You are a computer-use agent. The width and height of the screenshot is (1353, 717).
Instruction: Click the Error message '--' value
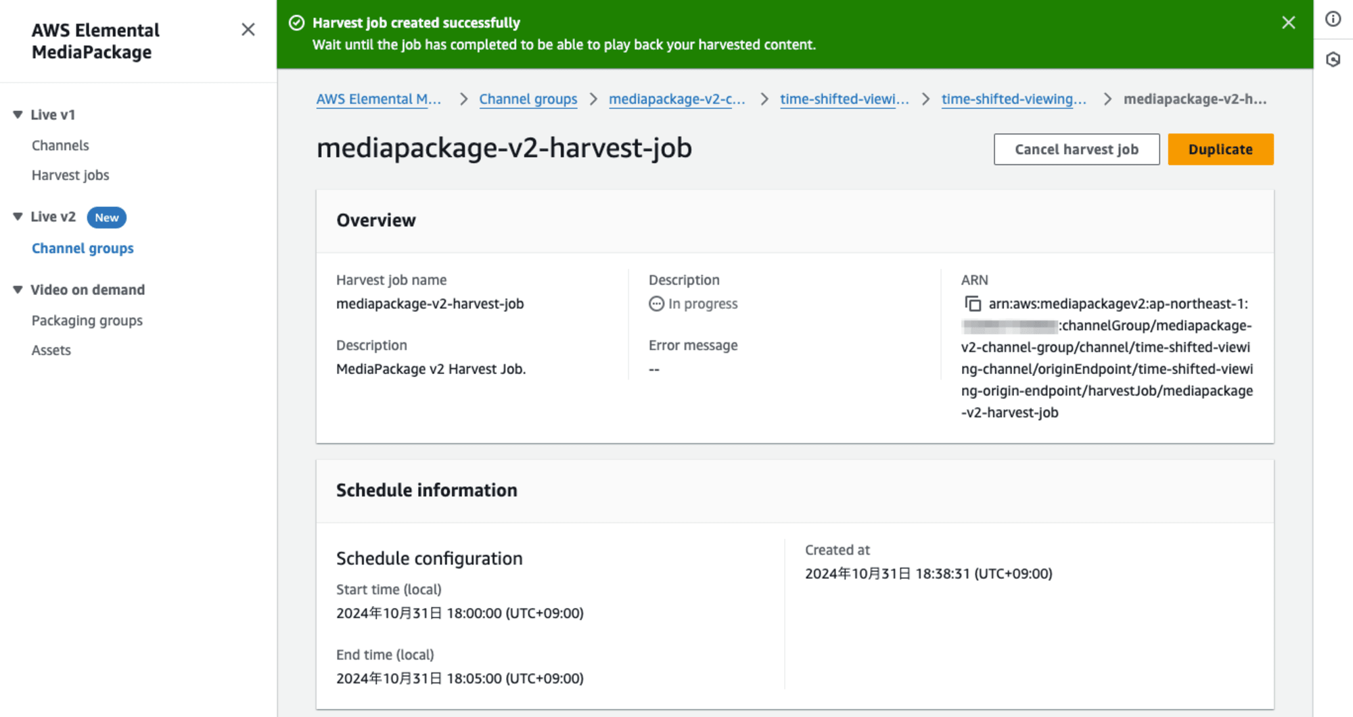pos(654,369)
